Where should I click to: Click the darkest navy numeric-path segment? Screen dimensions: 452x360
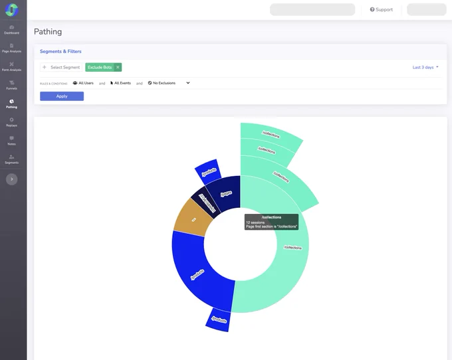207,203
